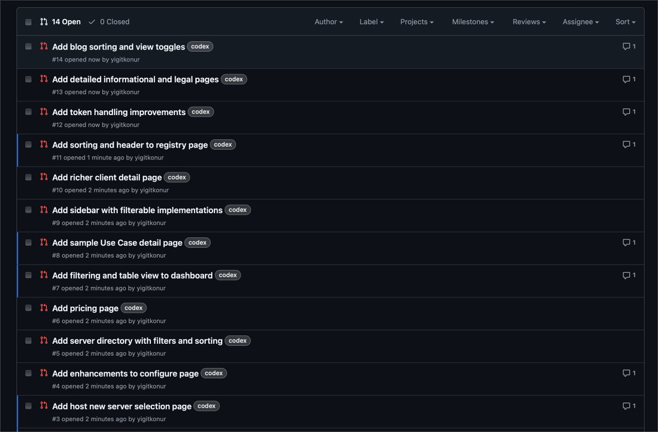Open 'Add token handling improvements' PR

[x=119, y=112]
